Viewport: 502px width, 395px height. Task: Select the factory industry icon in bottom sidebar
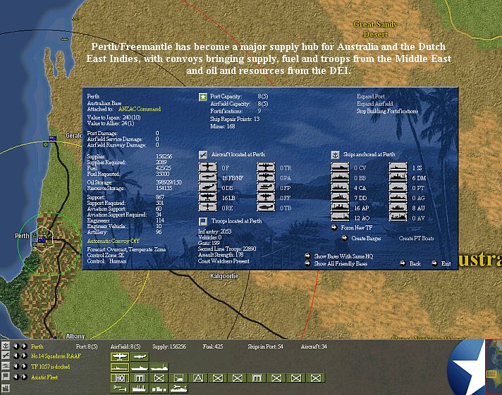[x=6, y=389]
